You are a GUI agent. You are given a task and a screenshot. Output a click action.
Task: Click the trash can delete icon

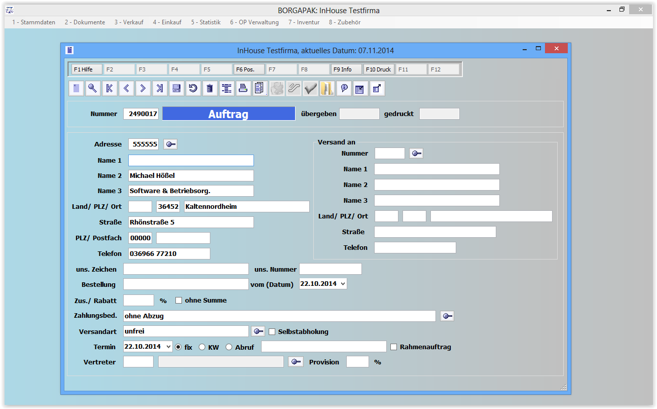209,89
